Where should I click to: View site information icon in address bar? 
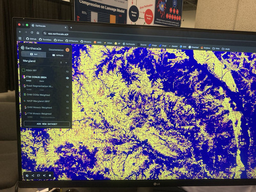[x=45, y=33]
